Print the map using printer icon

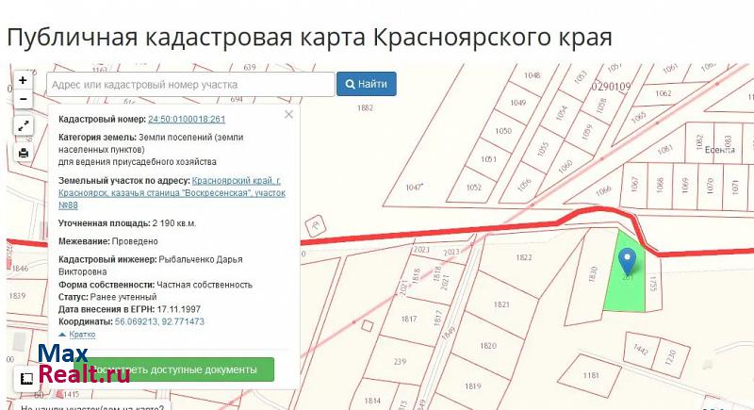click(x=23, y=153)
